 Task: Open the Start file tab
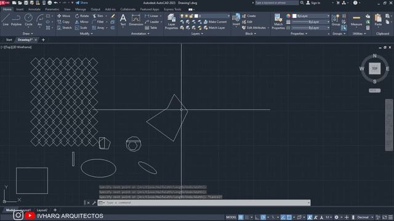click(x=9, y=39)
